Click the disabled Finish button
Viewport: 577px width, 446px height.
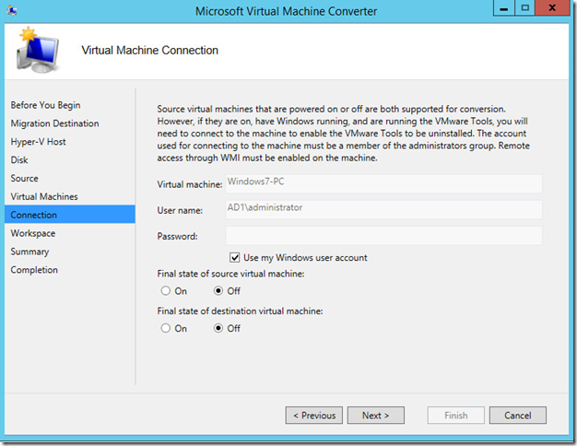pyautogui.click(x=456, y=415)
